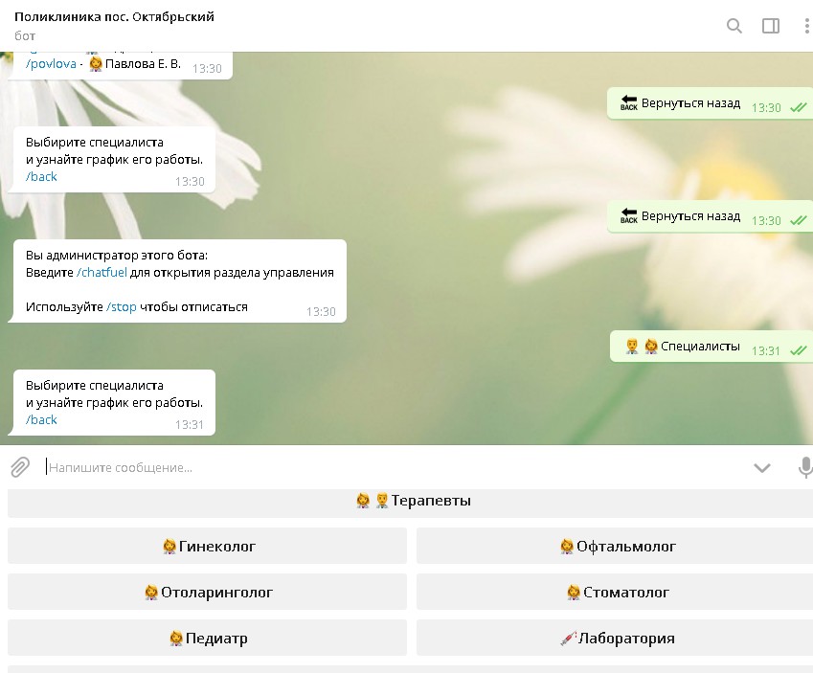813x673 pixels.
Task: Open the three-dot more options menu
Action: coord(807,26)
